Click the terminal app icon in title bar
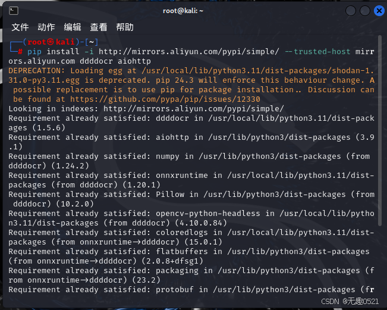This screenshot has width=387, height=310. click(x=14, y=11)
